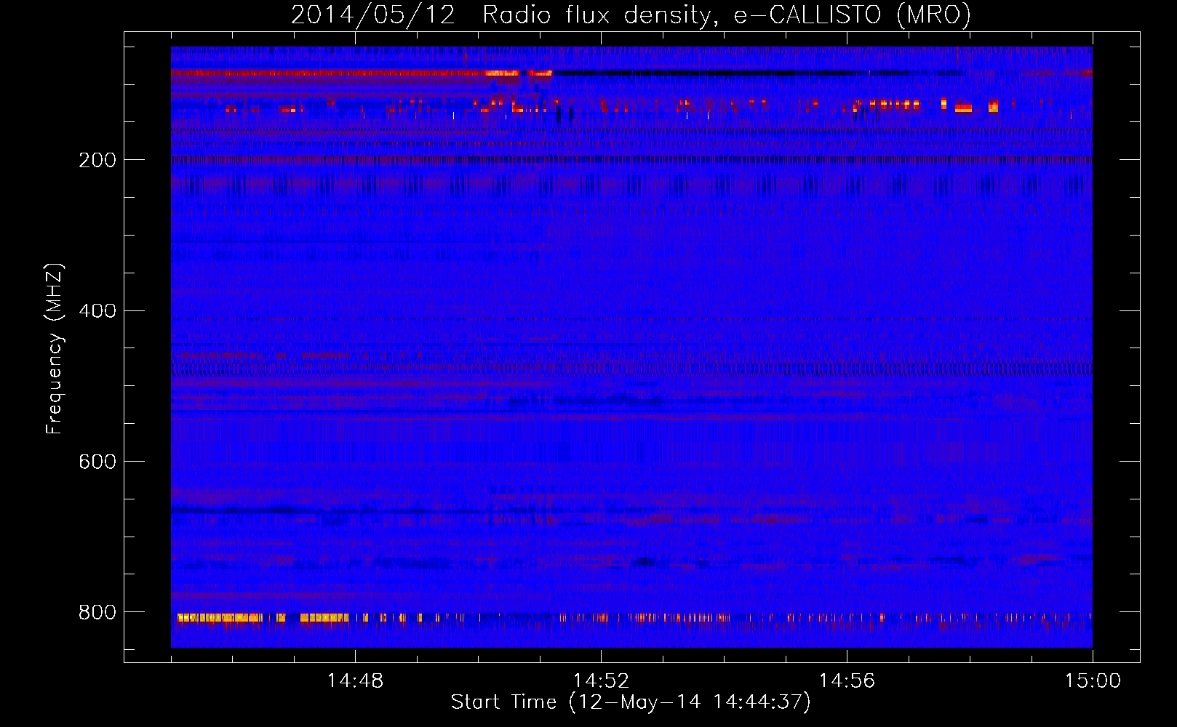The width and height of the screenshot is (1177, 727).
Task: Click the 14:56 time tick label
Action: pos(847,681)
